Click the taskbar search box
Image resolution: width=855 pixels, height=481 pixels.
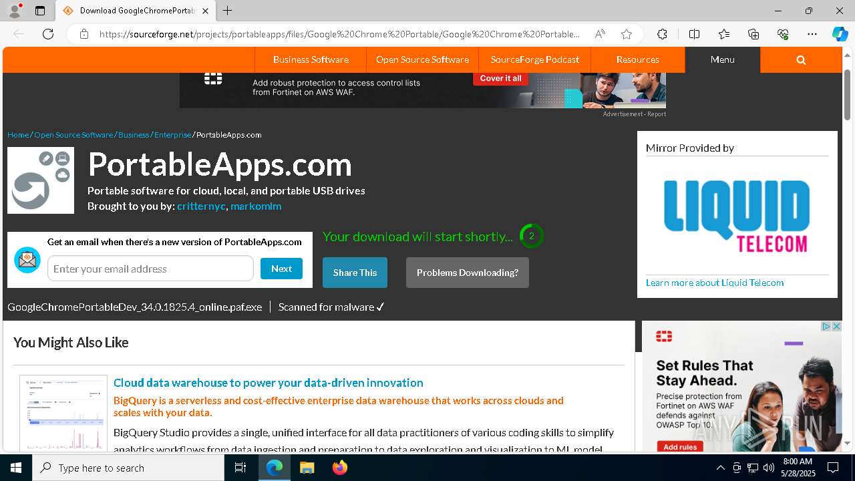coord(128,468)
